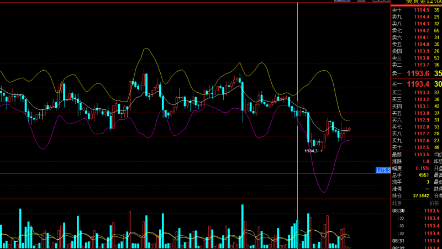Select the 买二 bid price 1193.3
This screenshot has height=249, width=442.
pyautogui.click(x=422, y=93)
